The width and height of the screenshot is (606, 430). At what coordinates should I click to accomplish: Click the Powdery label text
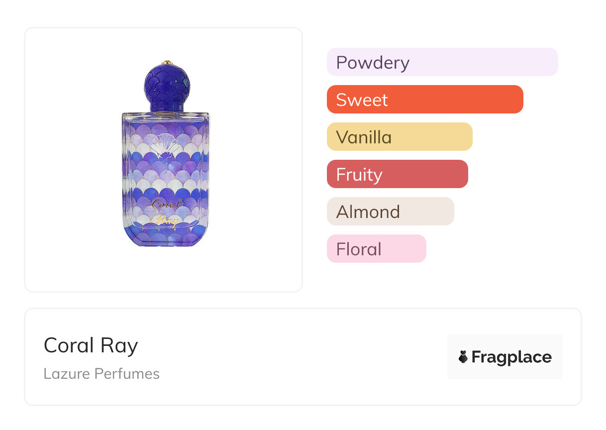[373, 63]
